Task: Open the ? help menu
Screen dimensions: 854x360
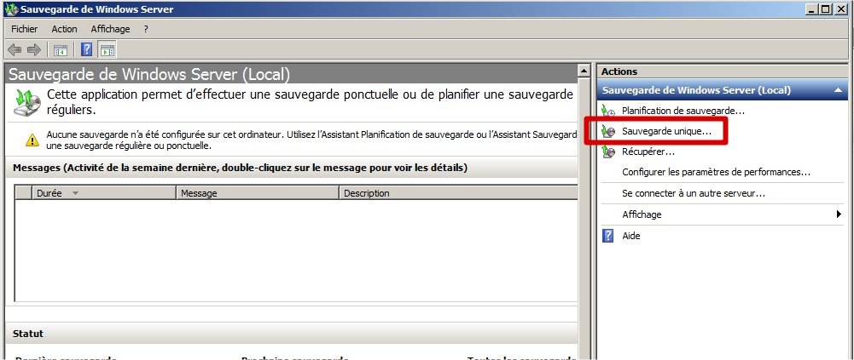Action: [x=146, y=29]
